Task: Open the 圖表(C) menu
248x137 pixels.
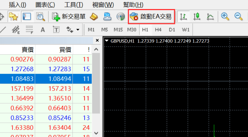Action: tap(45, 5)
